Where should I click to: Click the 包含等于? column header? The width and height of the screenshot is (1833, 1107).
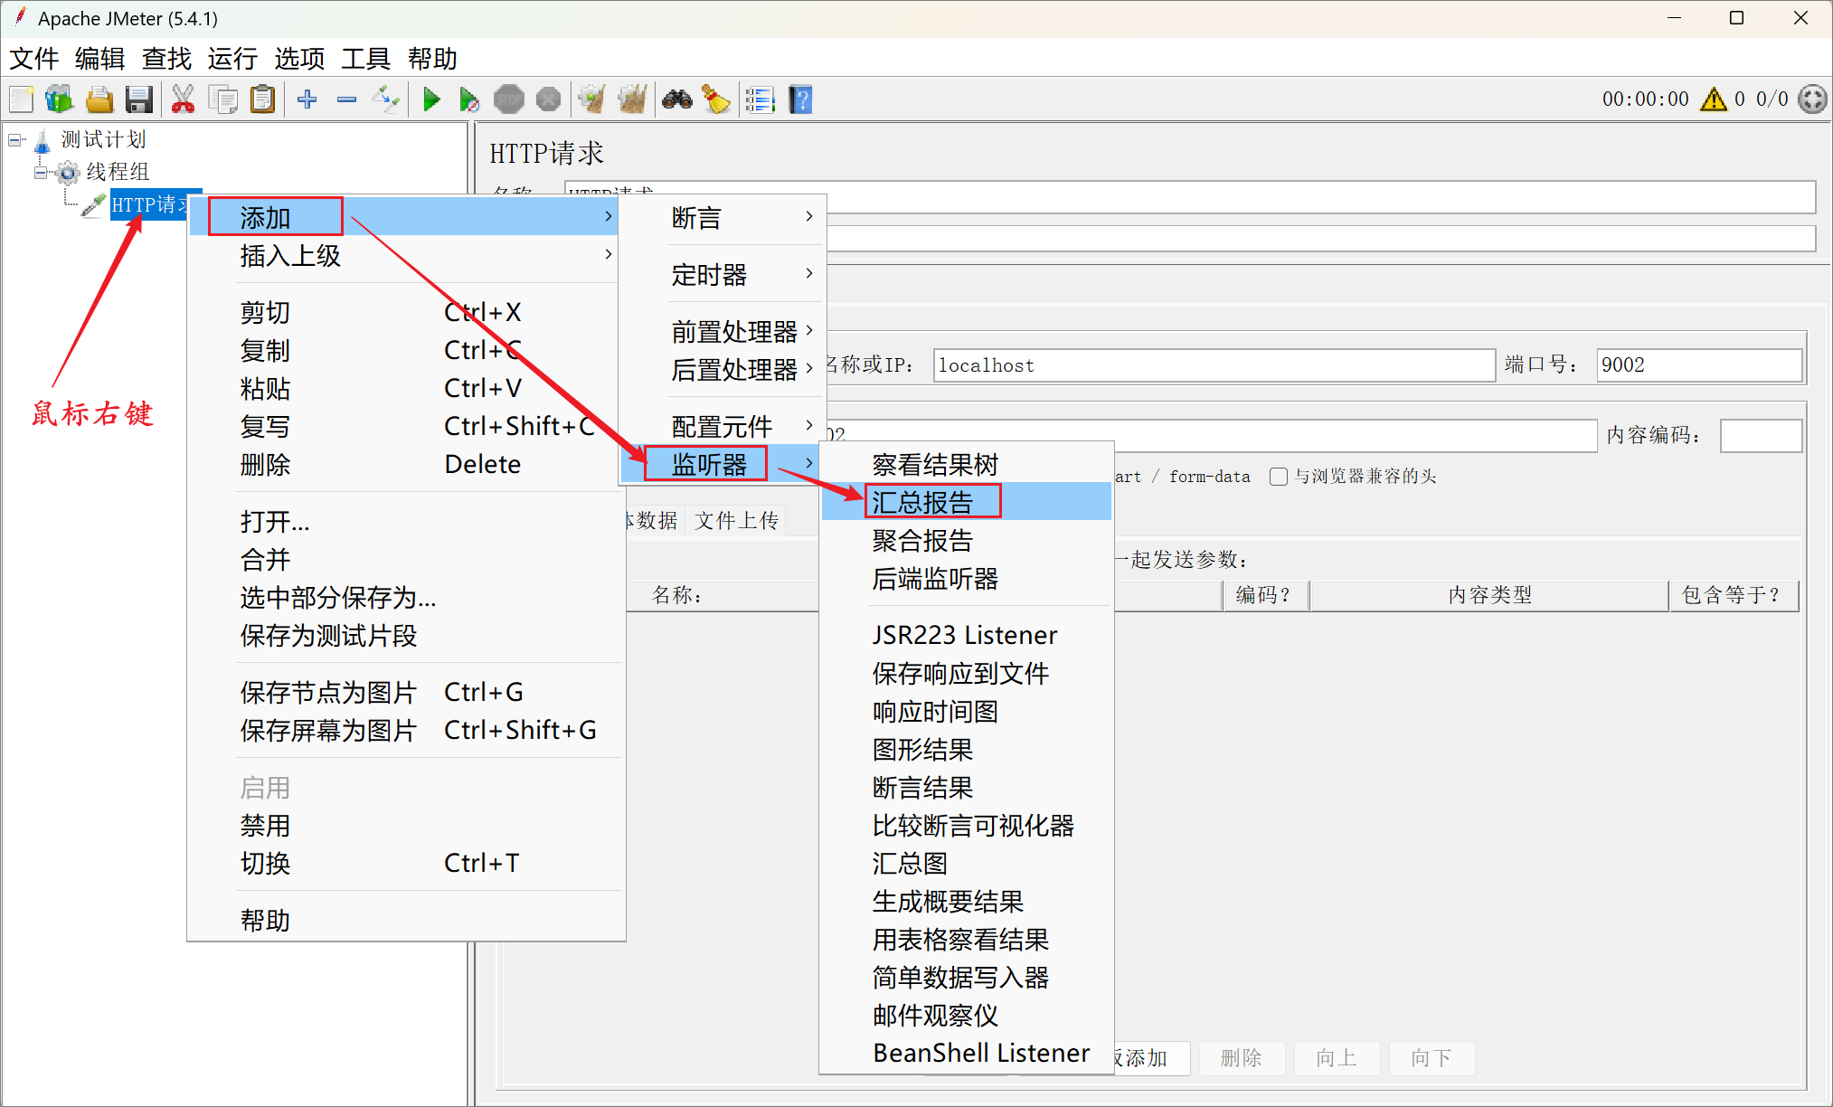[x=1733, y=595]
